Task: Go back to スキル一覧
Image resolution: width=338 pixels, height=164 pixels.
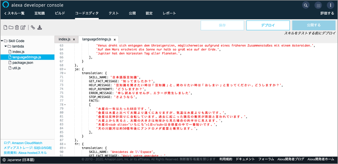Action: pos(14,13)
